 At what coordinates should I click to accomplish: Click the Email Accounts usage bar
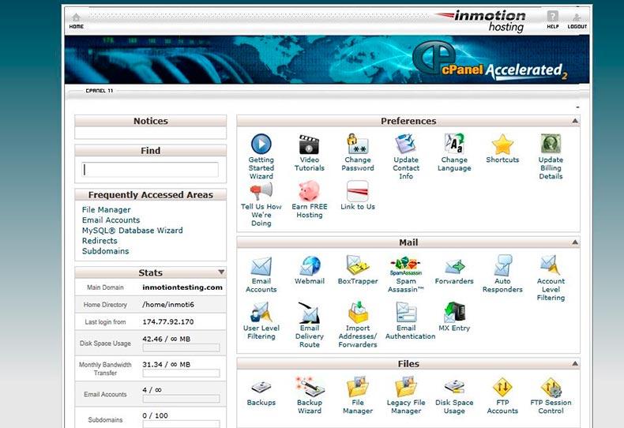[181, 399]
